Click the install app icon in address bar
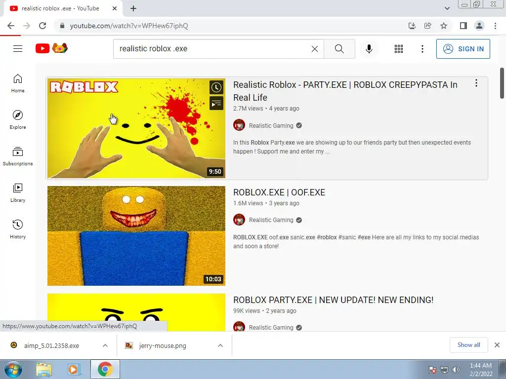 412,26
